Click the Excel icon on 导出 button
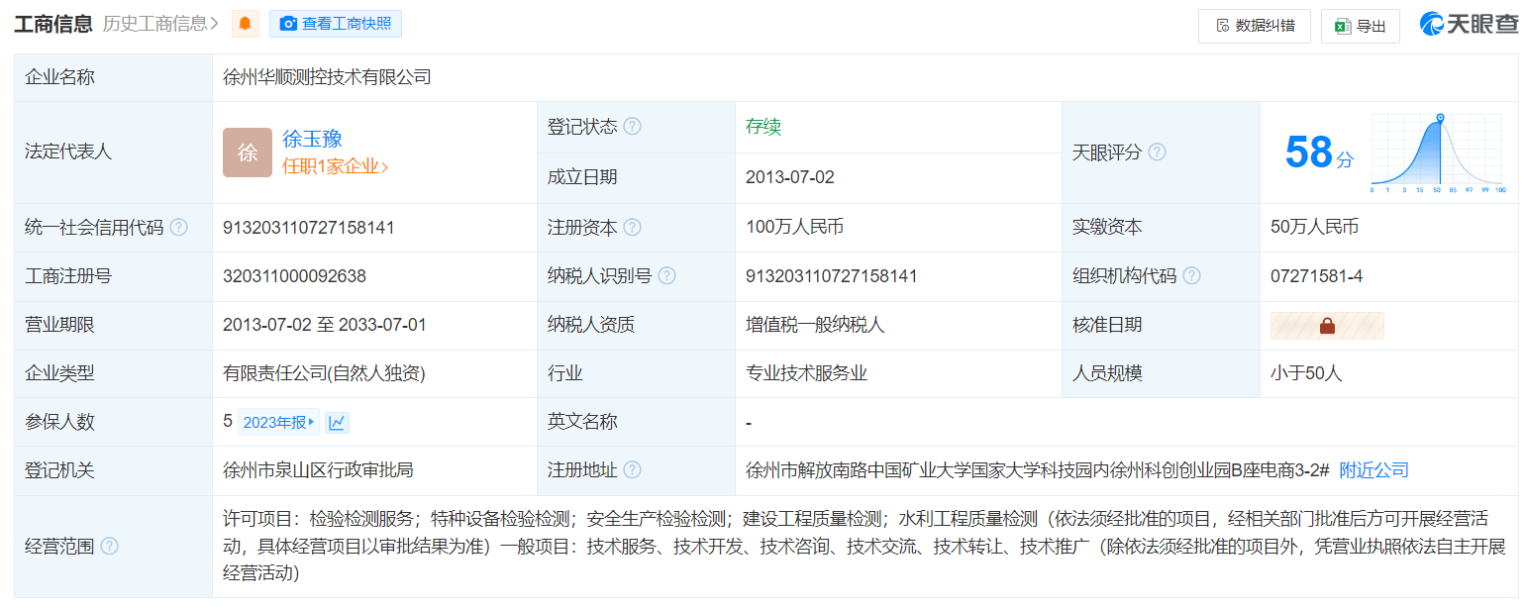1525x611 pixels. (1343, 26)
